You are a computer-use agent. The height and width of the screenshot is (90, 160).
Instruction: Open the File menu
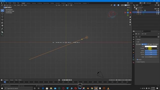point(4,3)
